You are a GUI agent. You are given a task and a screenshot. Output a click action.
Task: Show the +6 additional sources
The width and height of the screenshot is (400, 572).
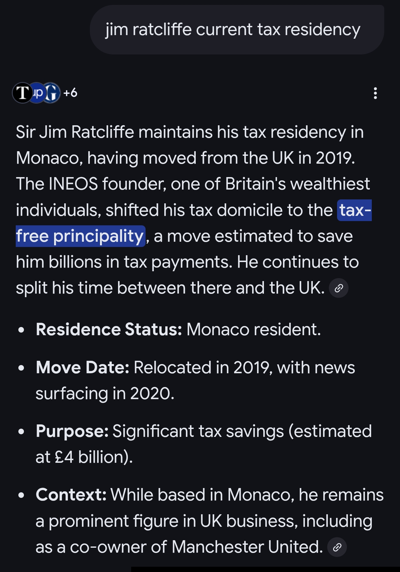[x=70, y=93]
